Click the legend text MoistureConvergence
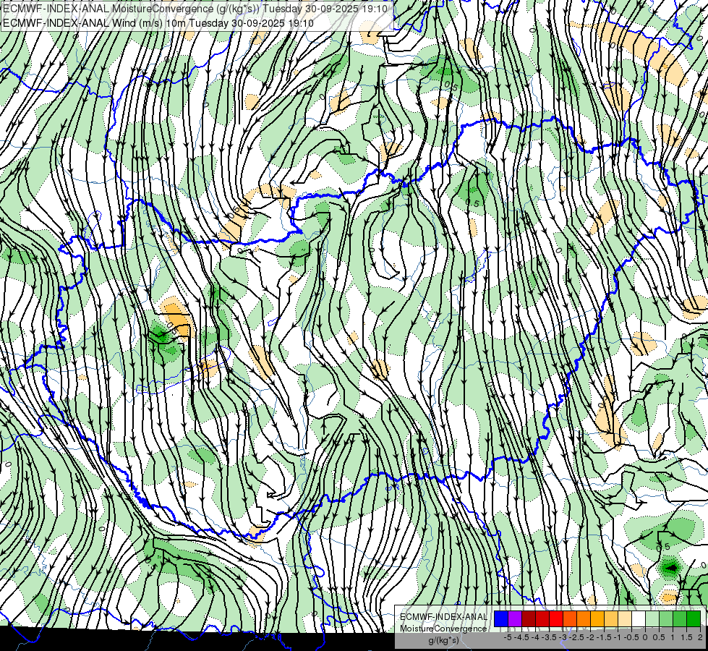The image size is (708, 651). [443, 629]
